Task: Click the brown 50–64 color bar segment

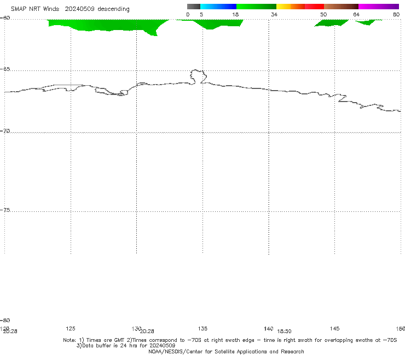Action: (341, 7)
